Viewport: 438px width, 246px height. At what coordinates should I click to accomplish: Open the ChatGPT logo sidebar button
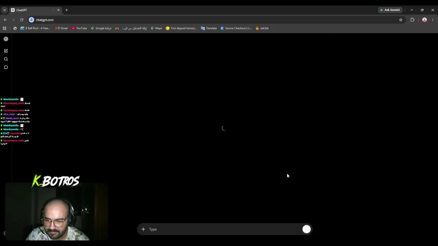click(6, 39)
